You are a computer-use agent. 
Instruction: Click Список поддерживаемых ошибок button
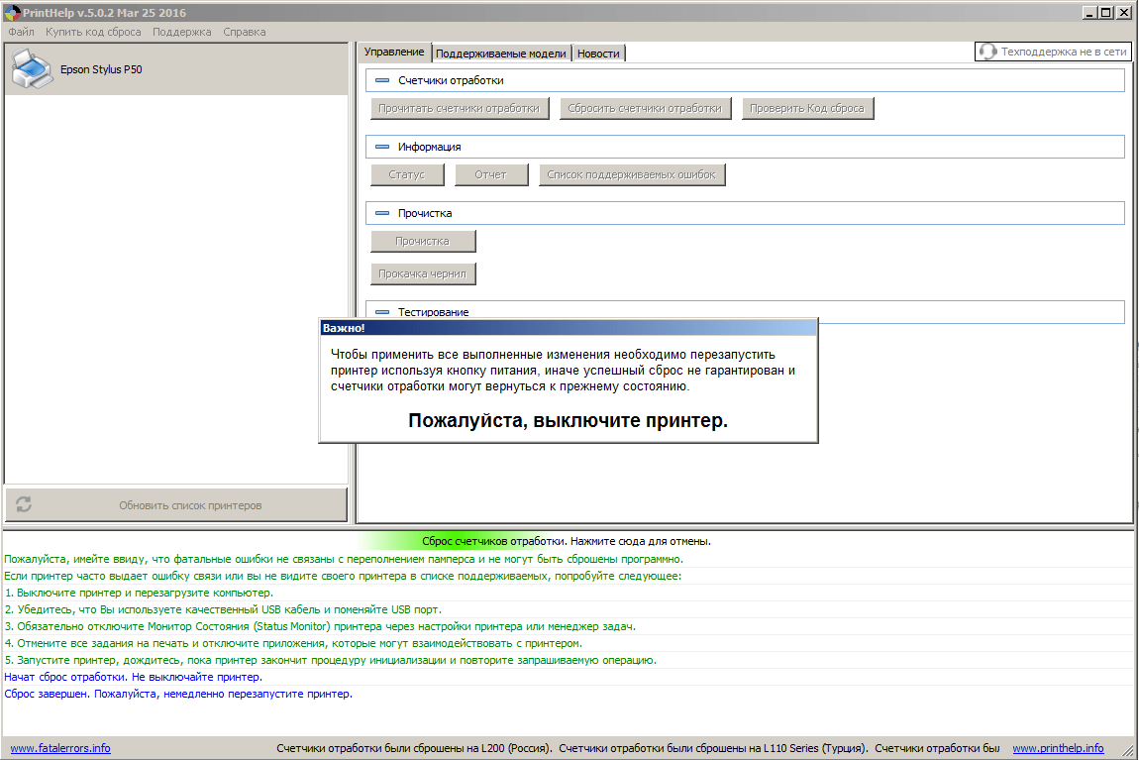[x=631, y=174]
